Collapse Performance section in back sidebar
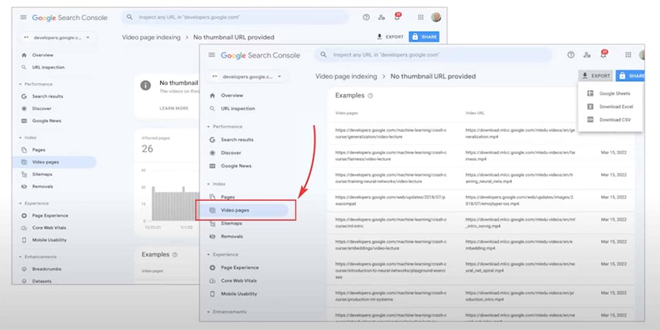This screenshot has width=660, height=330. [x=20, y=84]
